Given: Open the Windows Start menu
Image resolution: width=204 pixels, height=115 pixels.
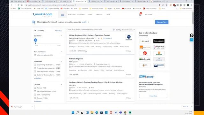Looking at the screenshot, I should pyautogui.click(x=73, y=112).
